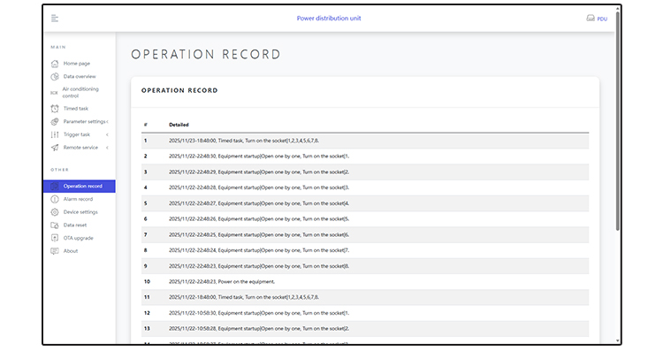Click the Remote service paper plane icon
The height and width of the screenshot is (351, 663).
point(55,148)
